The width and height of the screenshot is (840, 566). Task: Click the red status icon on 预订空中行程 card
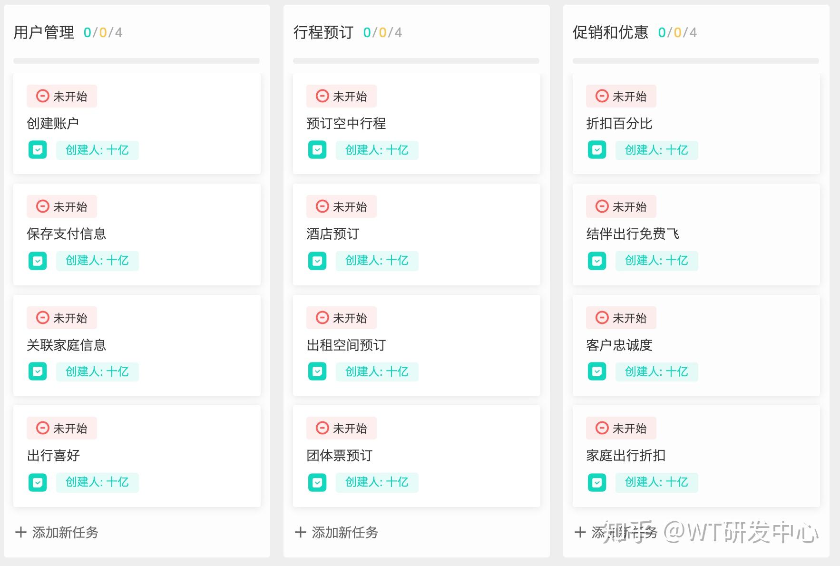pyautogui.click(x=322, y=96)
